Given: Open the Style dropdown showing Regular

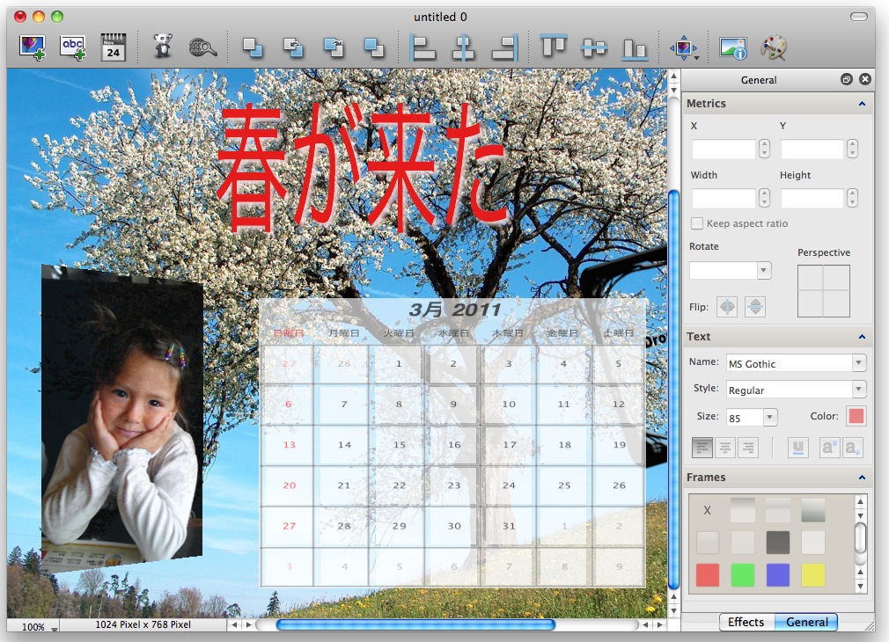Looking at the screenshot, I should 796,390.
